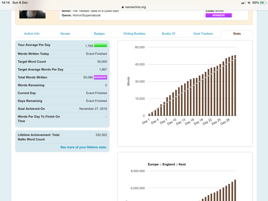Click the green average per day progress bar
The image size is (268, 201).
click(x=100, y=46)
